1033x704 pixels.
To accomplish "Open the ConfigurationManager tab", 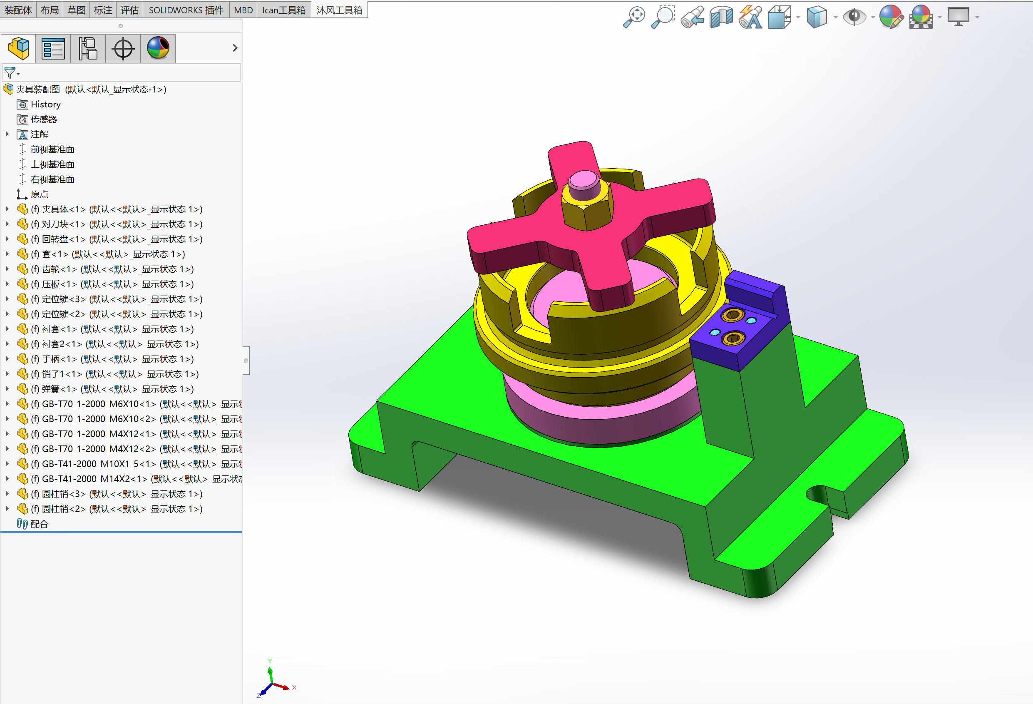I will click(88, 48).
